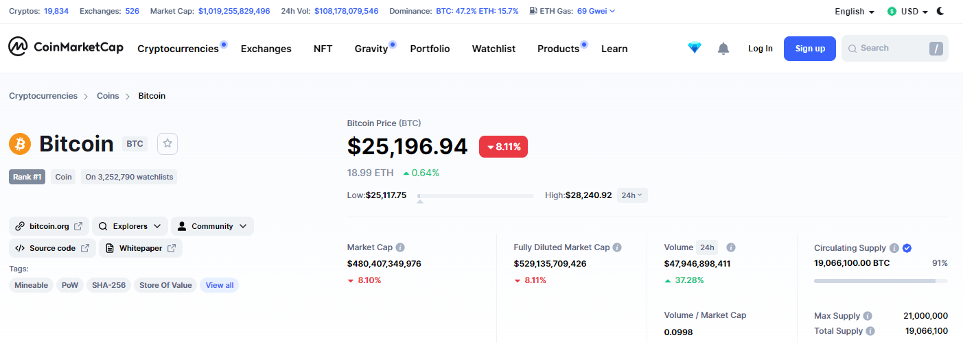The image size is (963, 355).
Task: Click the low-high price range slider
Action: click(x=475, y=196)
